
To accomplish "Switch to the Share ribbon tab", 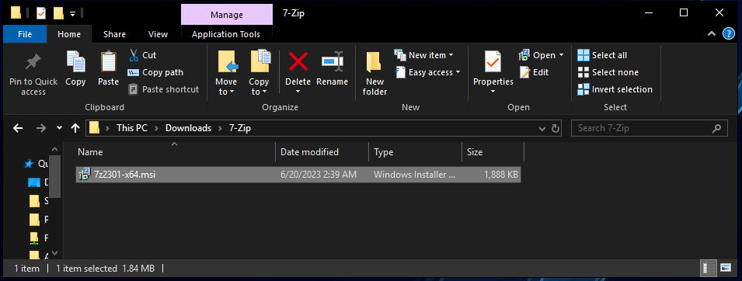I will [x=114, y=34].
